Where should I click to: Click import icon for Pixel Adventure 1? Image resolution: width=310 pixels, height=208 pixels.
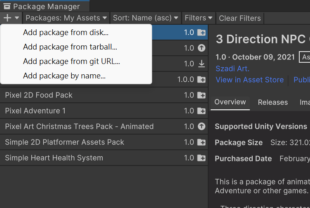point(202,111)
